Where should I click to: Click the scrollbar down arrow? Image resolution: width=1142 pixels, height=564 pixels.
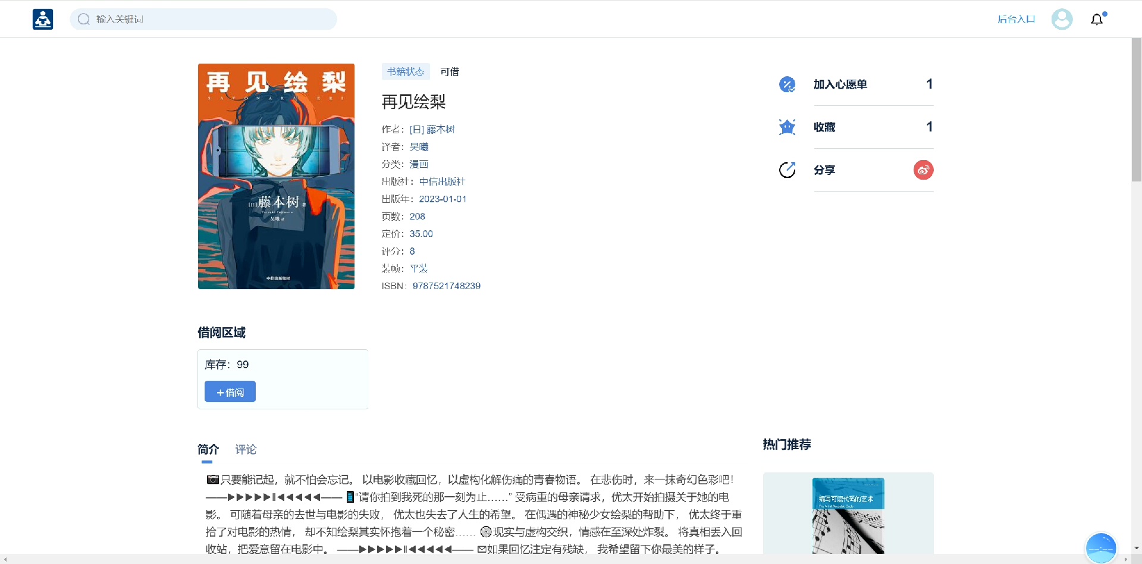pyautogui.click(x=1136, y=548)
